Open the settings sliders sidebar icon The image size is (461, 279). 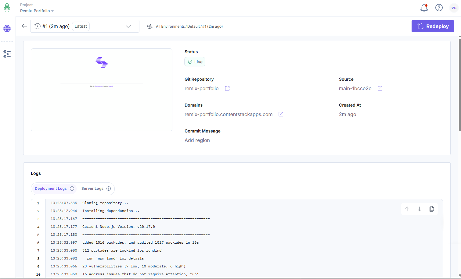pos(7,54)
